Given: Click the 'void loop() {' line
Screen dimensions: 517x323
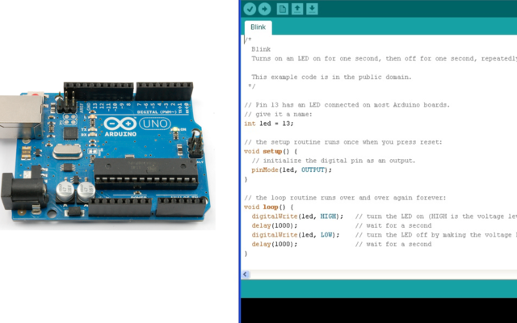Looking at the screenshot, I should [268, 208].
